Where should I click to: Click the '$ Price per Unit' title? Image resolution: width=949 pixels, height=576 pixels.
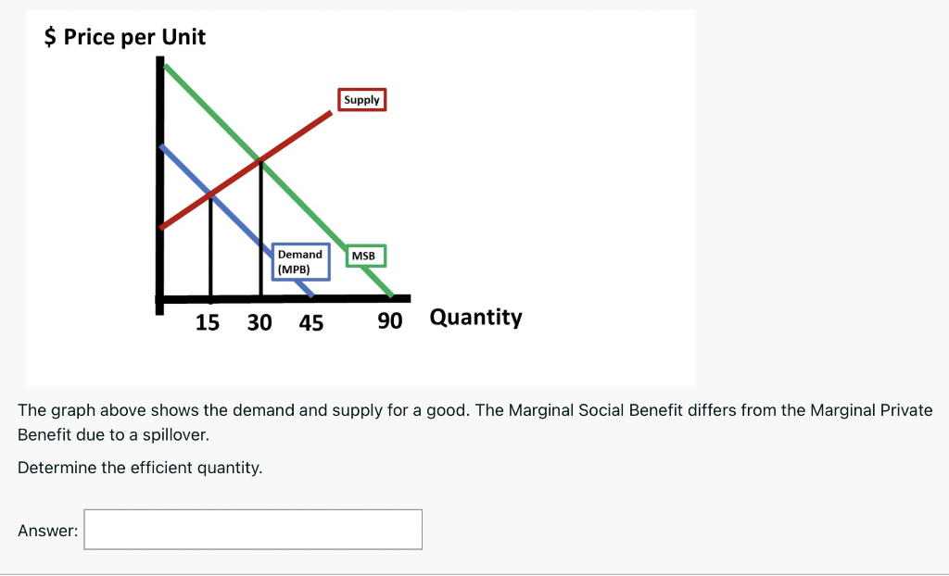pyautogui.click(x=123, y=37)
